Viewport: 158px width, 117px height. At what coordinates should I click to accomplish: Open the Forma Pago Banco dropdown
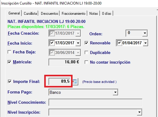click(x=115, y=92)
